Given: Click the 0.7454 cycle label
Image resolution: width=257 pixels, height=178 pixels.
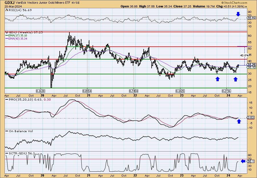Looking at the screenshot, I should click(x=134, y=91).
